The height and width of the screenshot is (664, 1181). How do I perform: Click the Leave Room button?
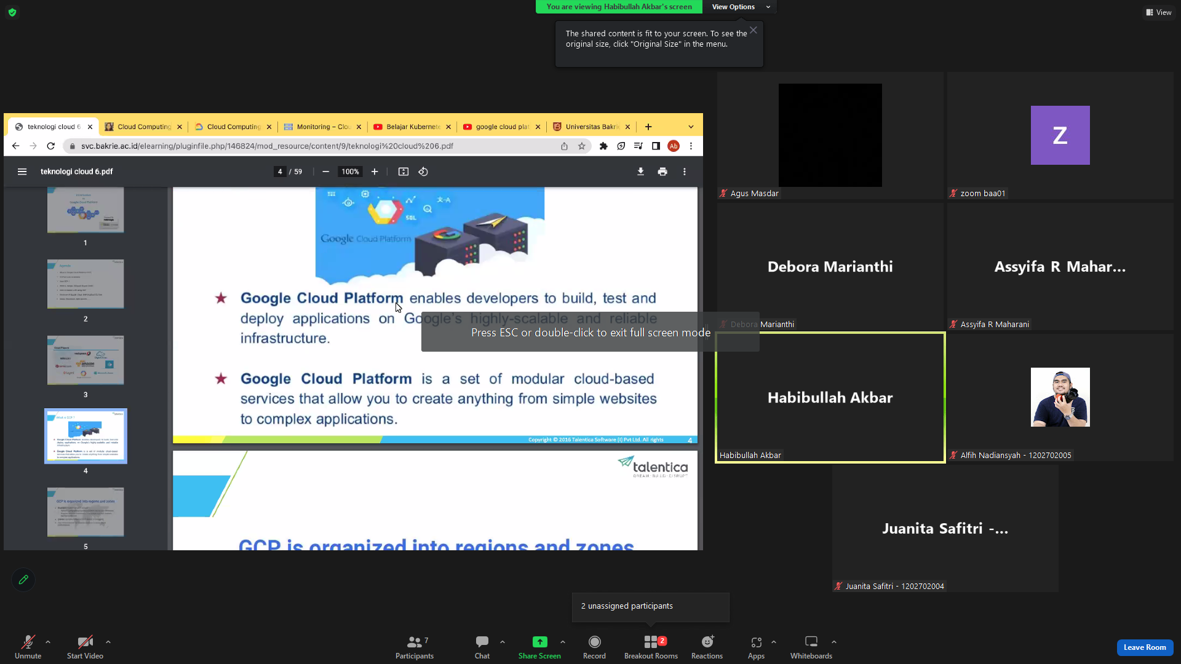tap(1145, 647)
